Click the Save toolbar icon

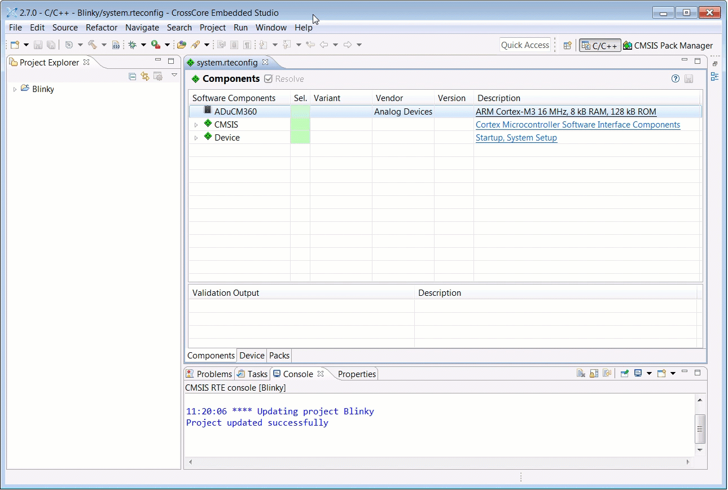(x=38, y=45)
